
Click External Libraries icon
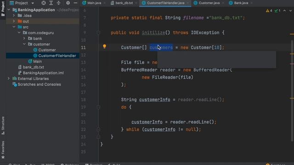click(x=15, y=78)
